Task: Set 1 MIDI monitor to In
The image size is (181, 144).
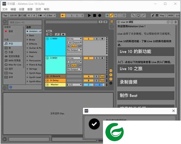Action: (x=69, y=46)
